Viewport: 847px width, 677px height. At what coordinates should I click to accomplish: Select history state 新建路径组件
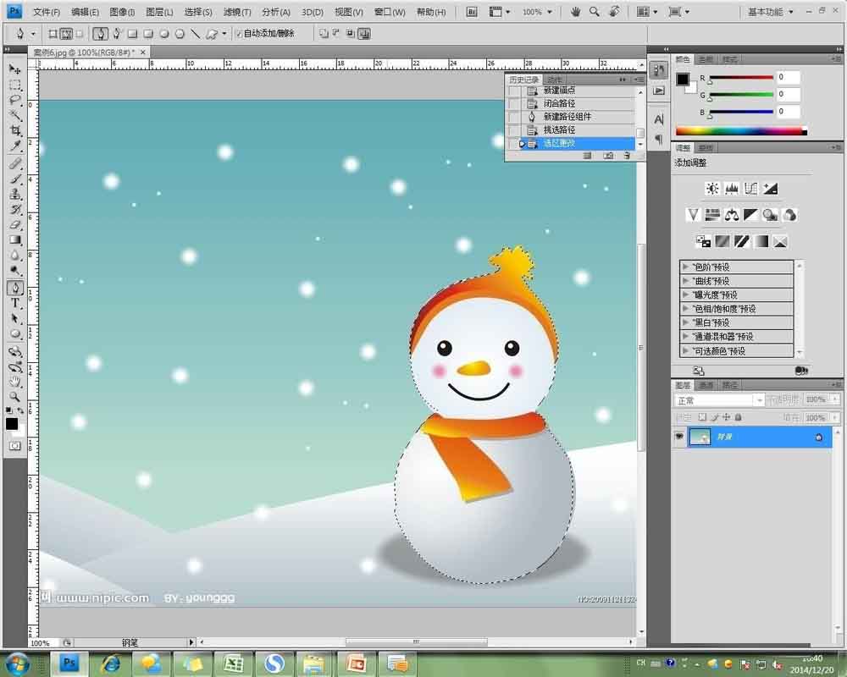coord(567,117)
